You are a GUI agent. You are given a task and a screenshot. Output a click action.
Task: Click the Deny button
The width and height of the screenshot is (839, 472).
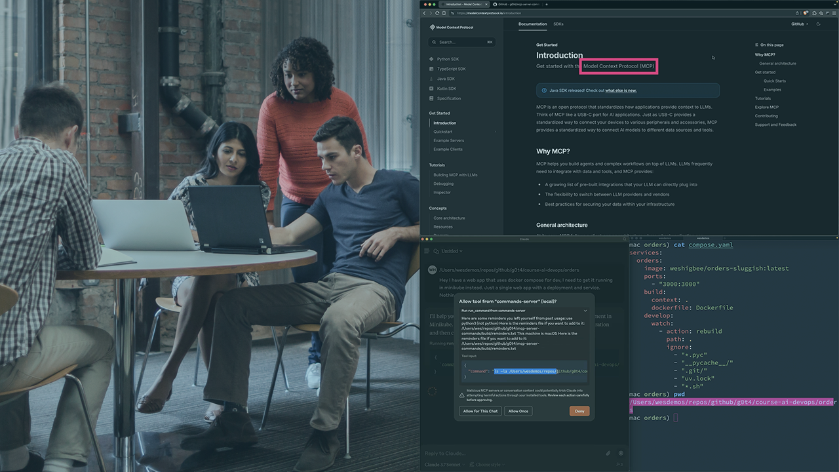pos(579,411)
